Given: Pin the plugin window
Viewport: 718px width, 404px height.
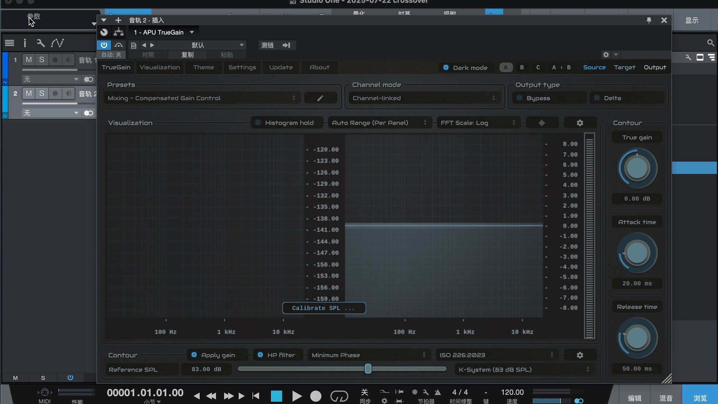Looking at the screenshot, I should click(x=649, y=20).
